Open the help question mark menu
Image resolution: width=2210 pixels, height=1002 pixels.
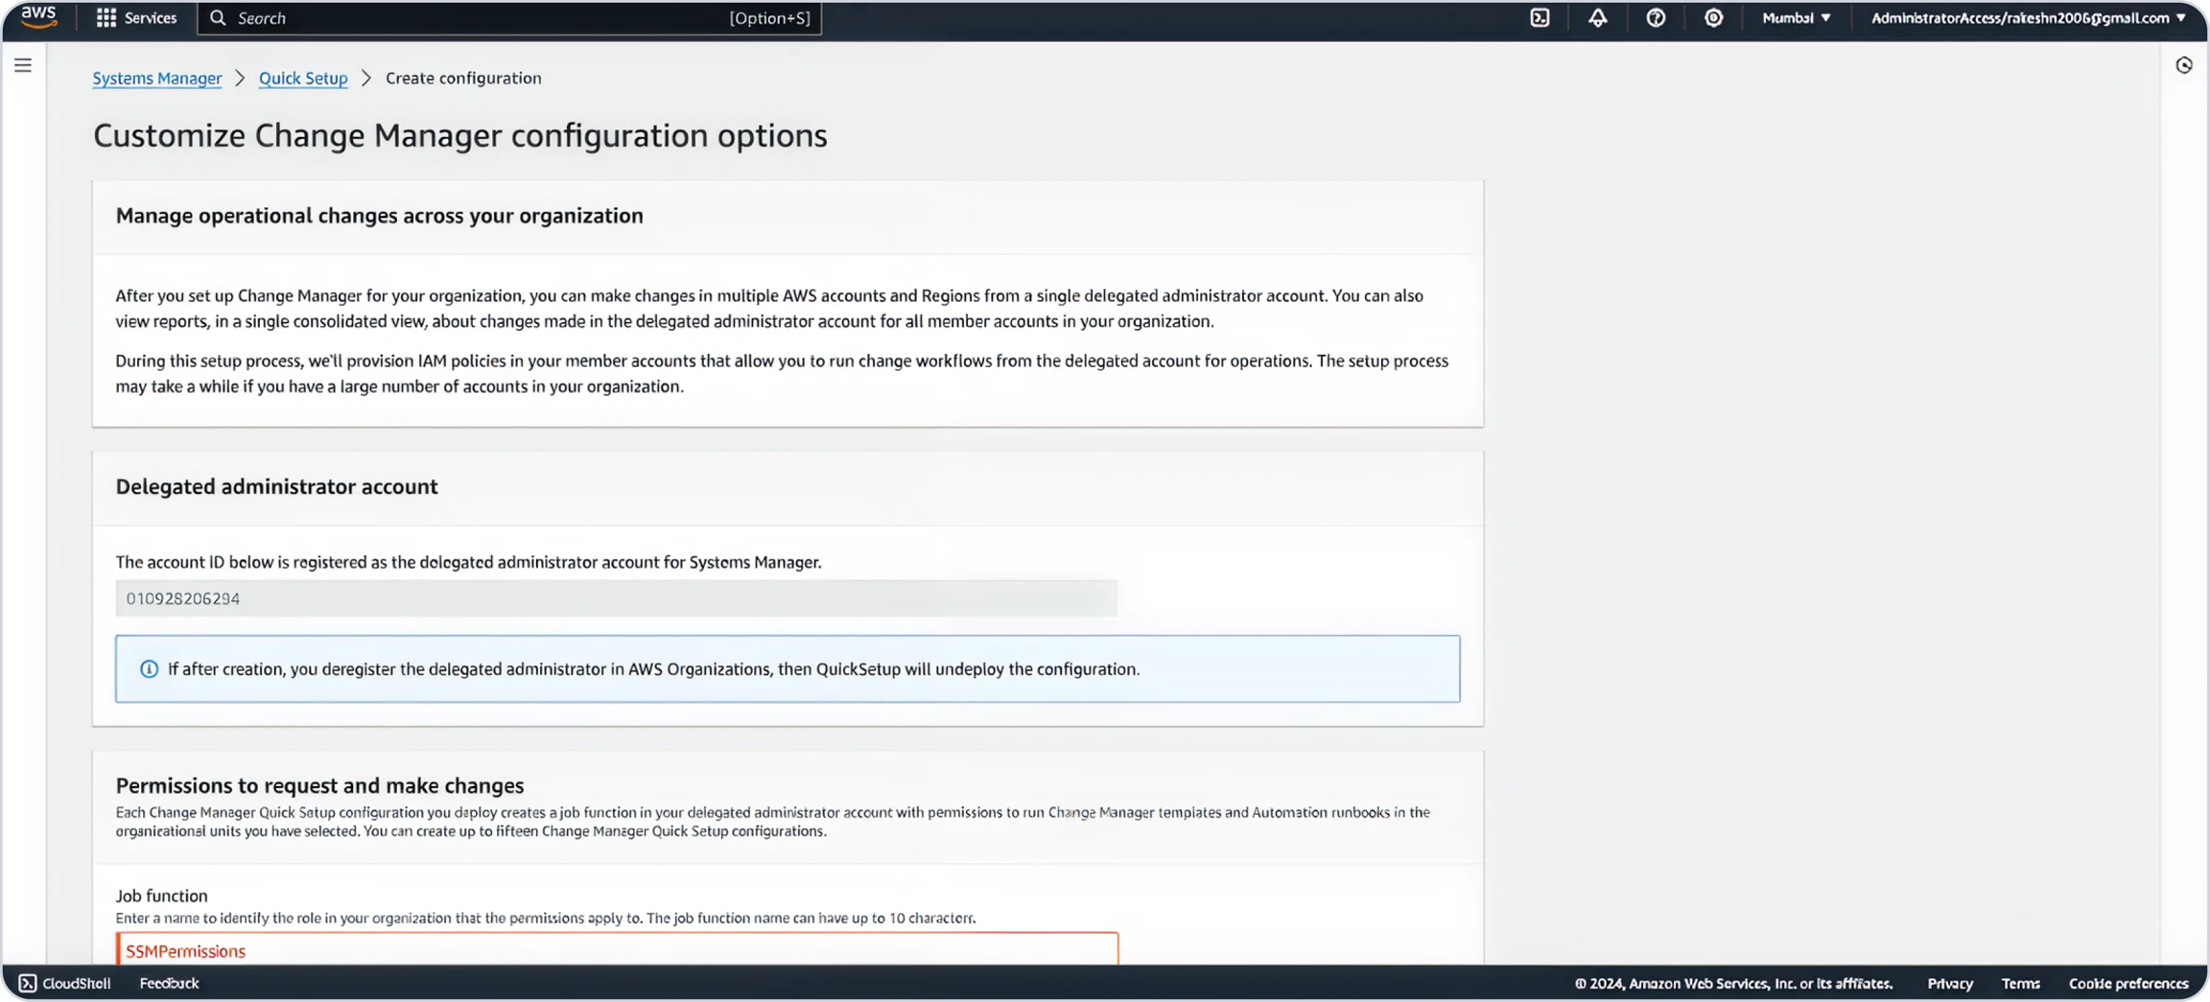point(1656,18)
